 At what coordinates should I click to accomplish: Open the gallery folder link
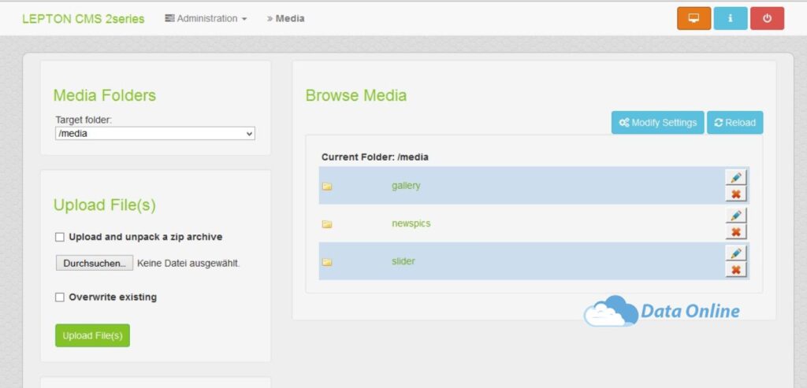(x=406, y=186)
